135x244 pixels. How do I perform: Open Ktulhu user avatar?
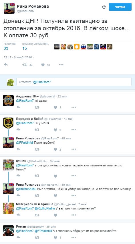pos(8,165)
